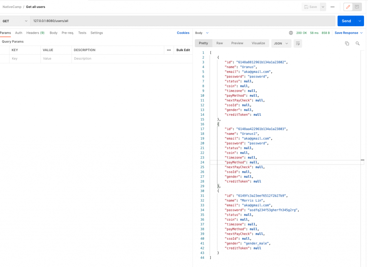Screen dimensions: 368x267
Task: Open the JSON format dropdown
Action: (x=281, y=43)
